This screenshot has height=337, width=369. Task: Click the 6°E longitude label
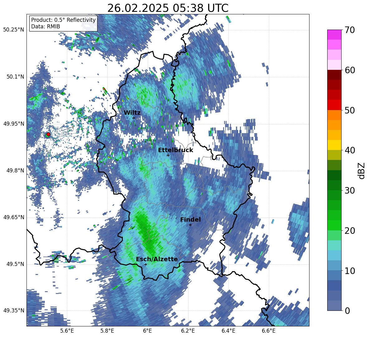(147, 331)
